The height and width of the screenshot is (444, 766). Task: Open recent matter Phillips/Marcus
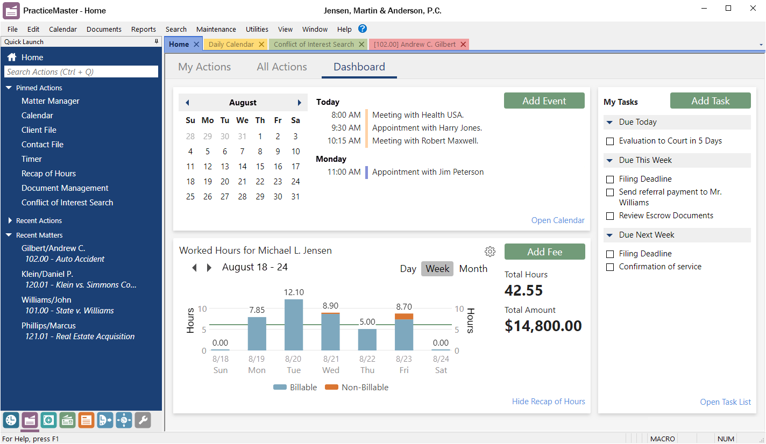pos(78,331)
